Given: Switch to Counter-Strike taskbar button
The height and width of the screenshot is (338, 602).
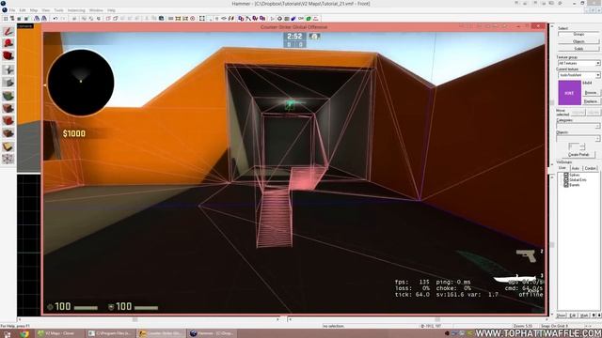Looking at the screenshot, I should 161,333.
